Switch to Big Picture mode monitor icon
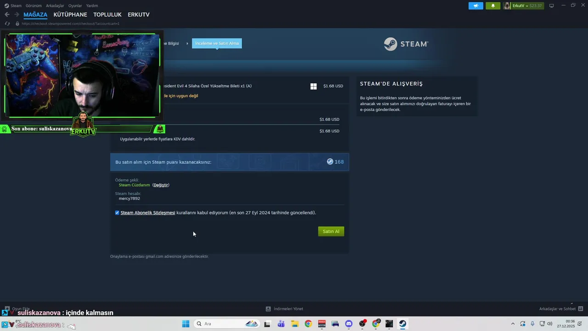This screenshot has height=331, width=588. coord(552,6)
